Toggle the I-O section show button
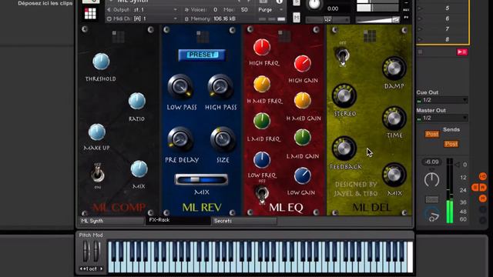Viewport: 493px width, 277px height. (x=483, y=176)
